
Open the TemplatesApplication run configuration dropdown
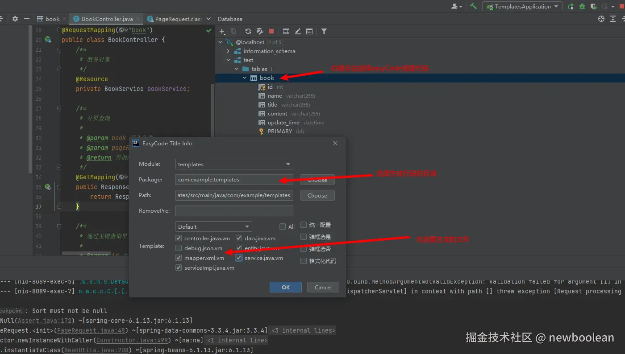point(522,6)
